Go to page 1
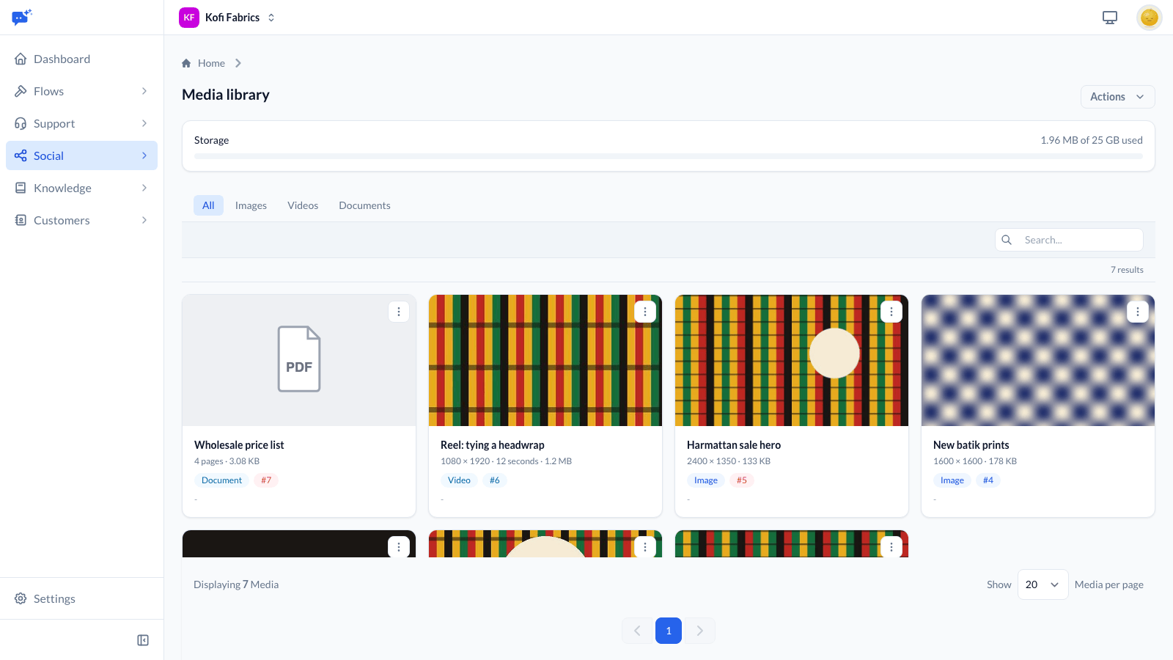 pos(669,631)
